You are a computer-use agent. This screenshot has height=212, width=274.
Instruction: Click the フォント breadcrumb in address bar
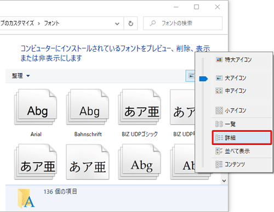(x=52, y=23)
